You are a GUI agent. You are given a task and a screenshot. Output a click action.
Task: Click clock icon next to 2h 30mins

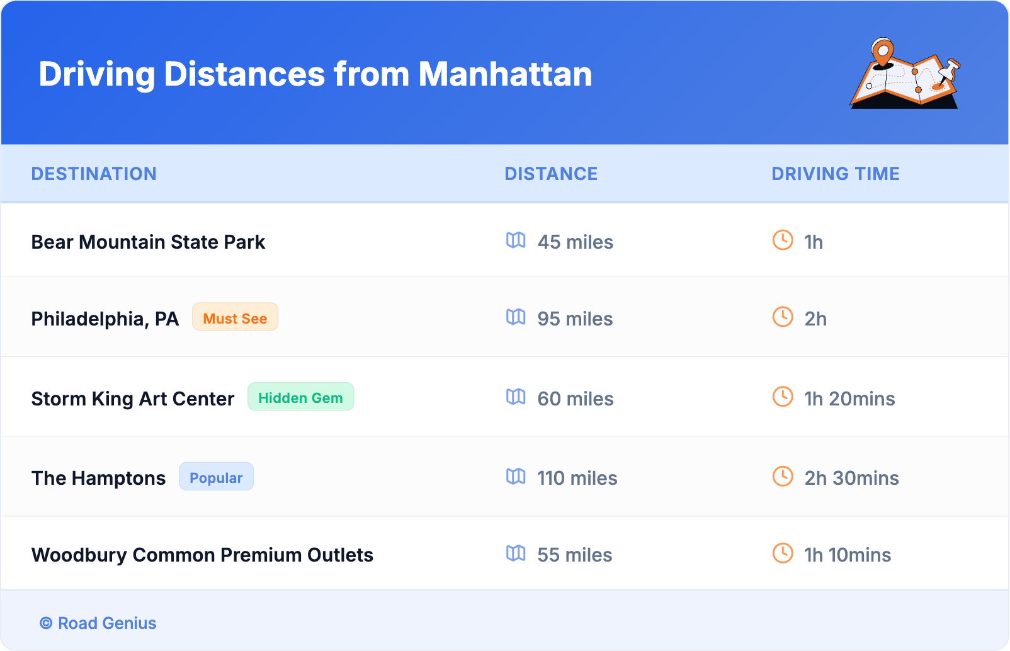(x=783, y=476)
